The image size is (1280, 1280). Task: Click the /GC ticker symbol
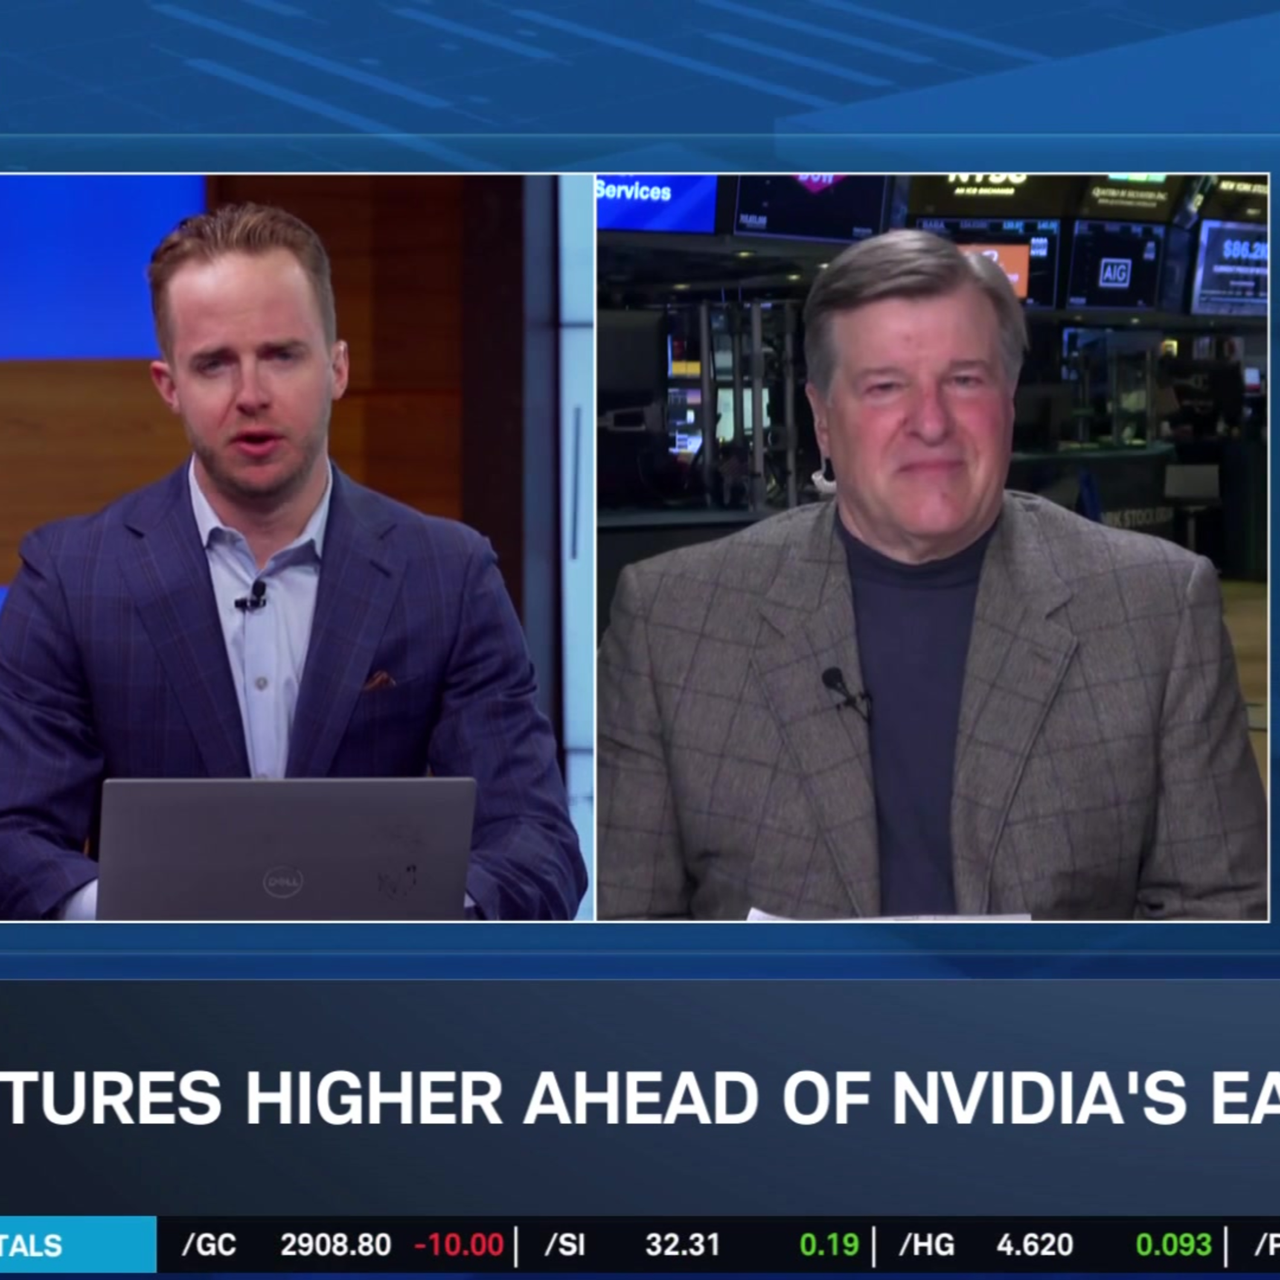coord(209,1245)
